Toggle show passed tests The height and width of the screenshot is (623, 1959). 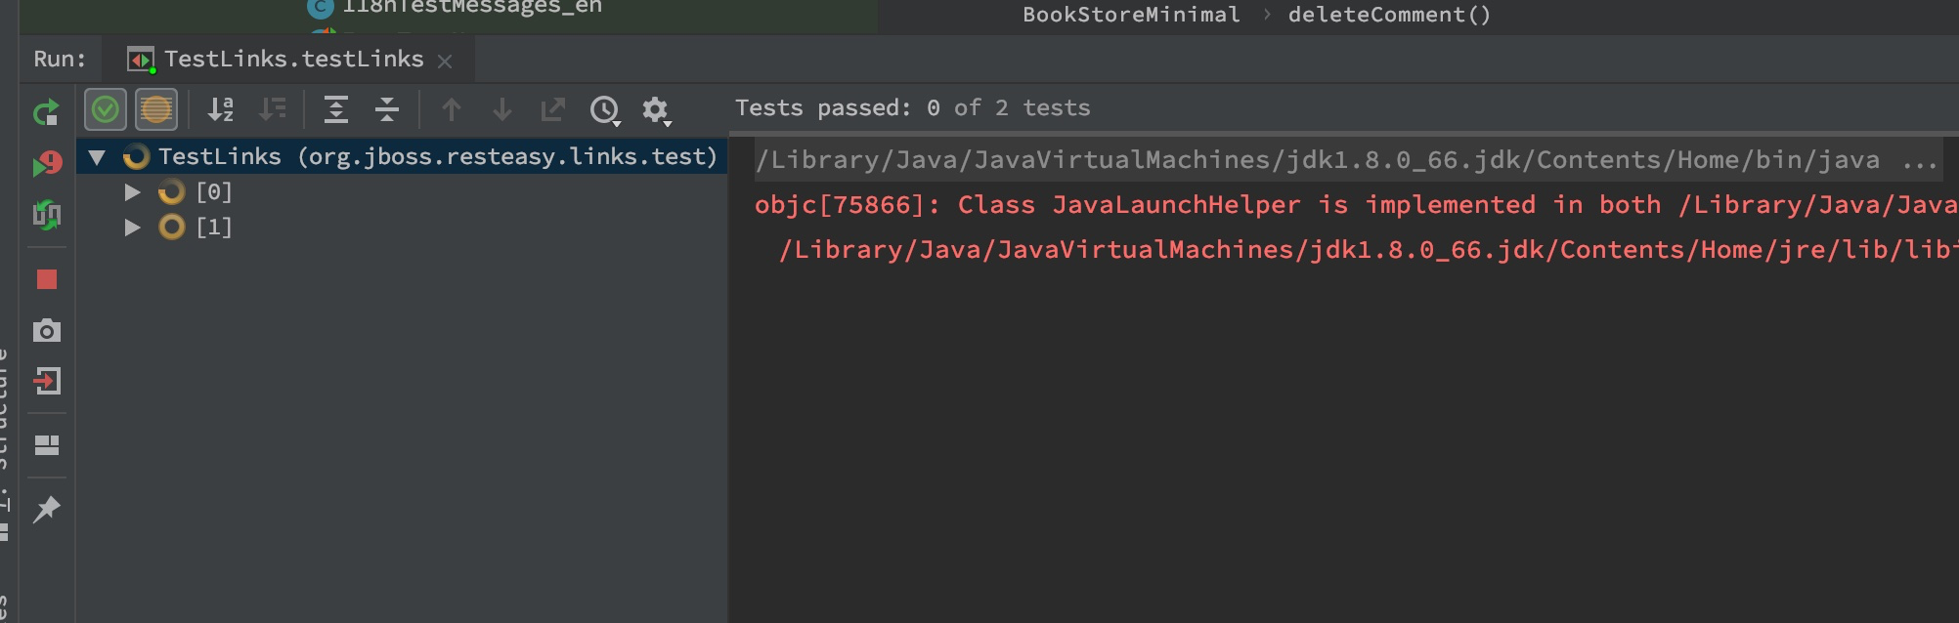point(106,109)
